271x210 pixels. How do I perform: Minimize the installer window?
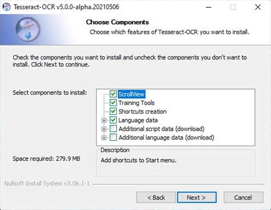[x=209, y=7]
